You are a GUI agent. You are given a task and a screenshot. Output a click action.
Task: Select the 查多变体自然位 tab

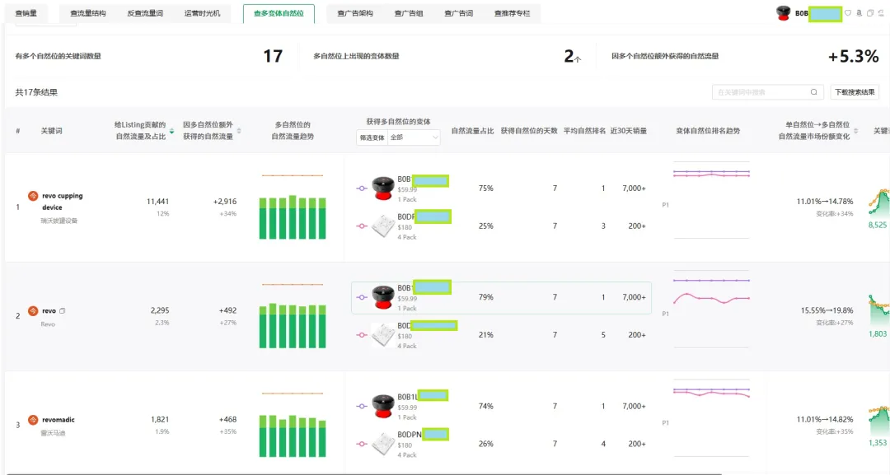click(279, 13)
